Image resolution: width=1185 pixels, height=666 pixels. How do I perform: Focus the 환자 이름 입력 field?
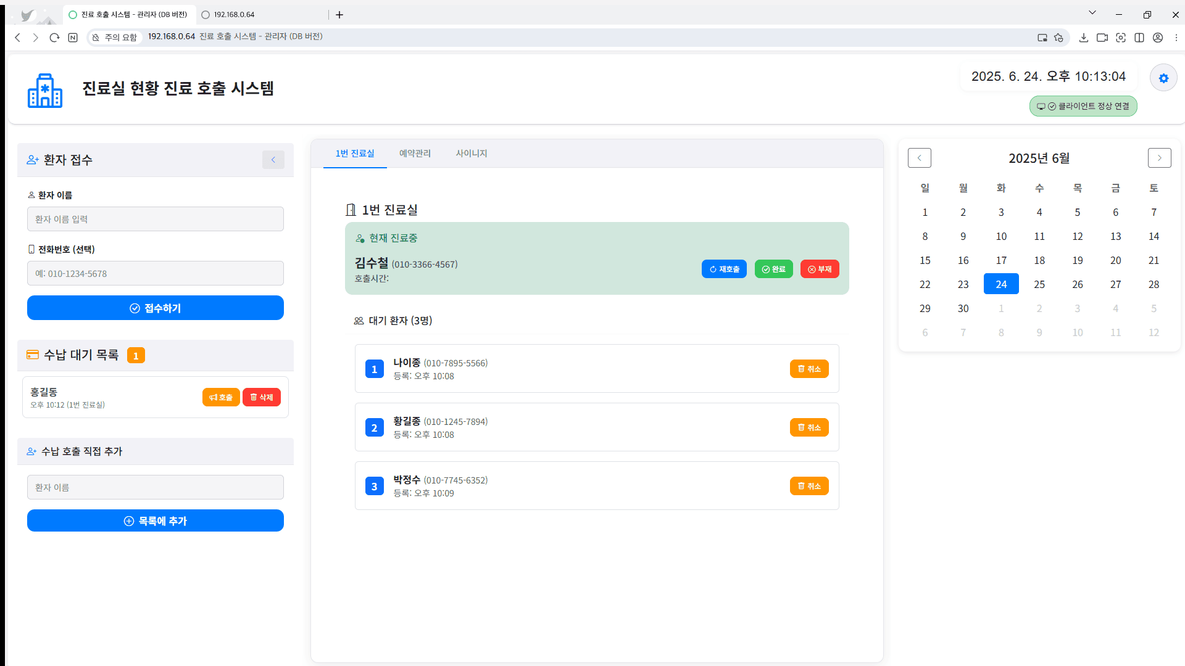(x=156, y=219)
